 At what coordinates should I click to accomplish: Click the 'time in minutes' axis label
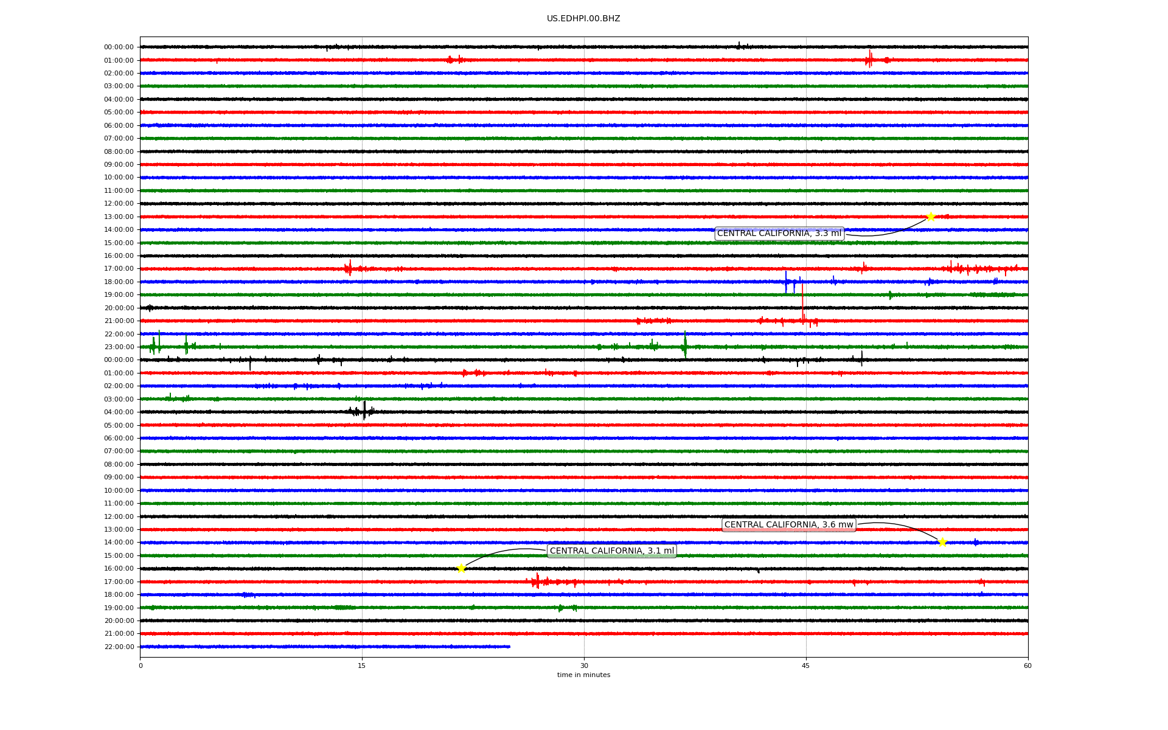point(583,675)
